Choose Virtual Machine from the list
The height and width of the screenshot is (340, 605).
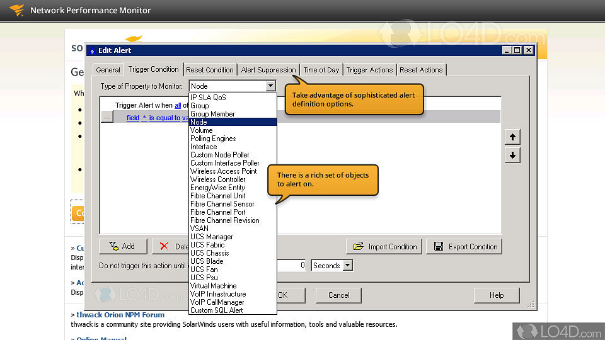tap(233, 286)
